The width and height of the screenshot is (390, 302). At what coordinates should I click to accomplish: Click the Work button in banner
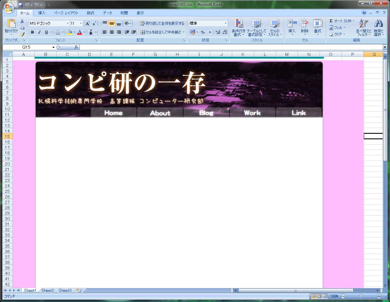click(252, 113)
